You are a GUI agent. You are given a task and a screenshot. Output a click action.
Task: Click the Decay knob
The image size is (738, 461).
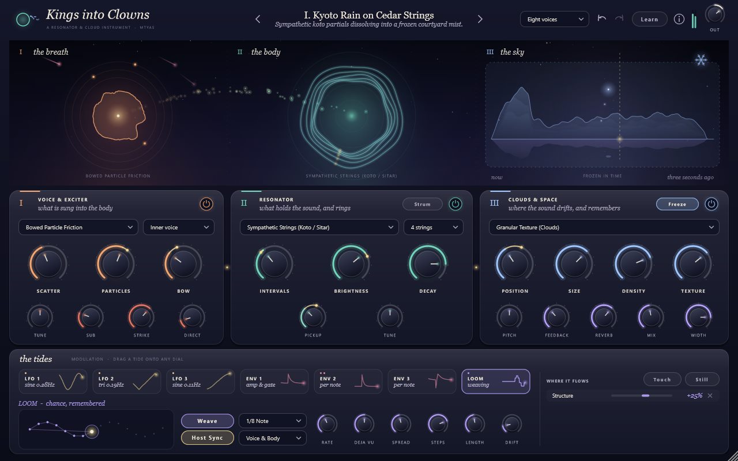(x=428, y=264)
